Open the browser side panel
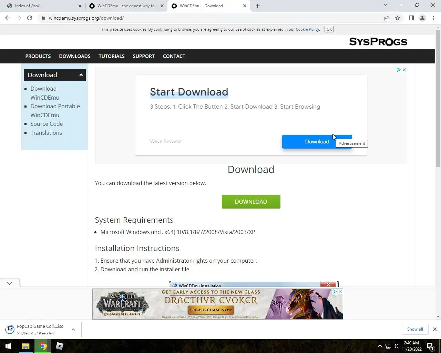 [x=411, y=18]
